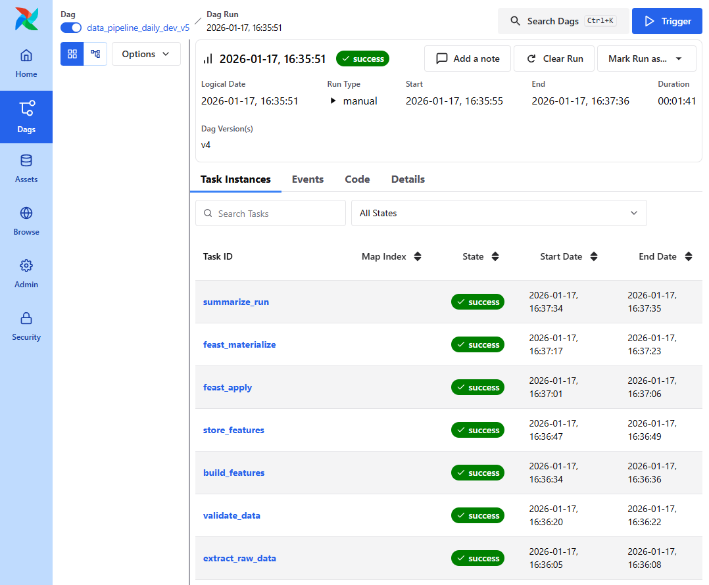Click the Airflow pinwheel logo
The height and width of the screenshot is (585, 709).
26,19
